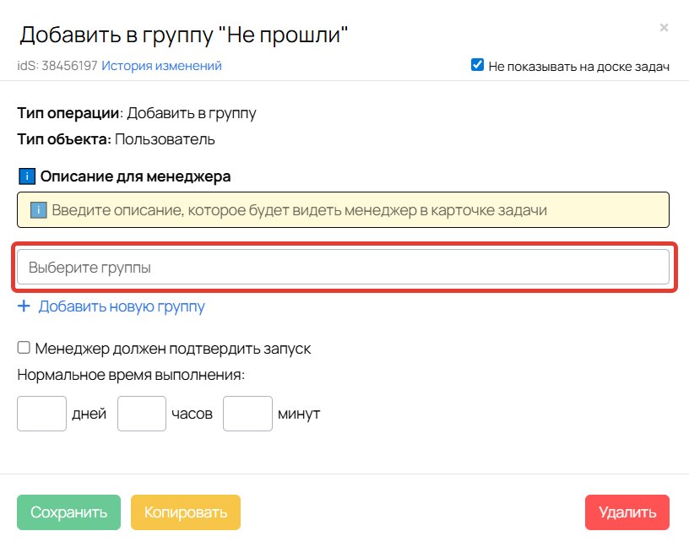The height and width of the screenshot is (547, 689).
Task: Click the Менеджер должен подтвердить запуск label text
Action: pyautogui.click(x=173, y=348)
